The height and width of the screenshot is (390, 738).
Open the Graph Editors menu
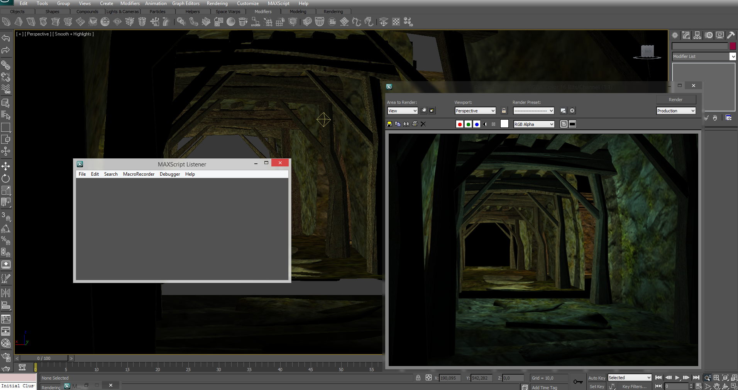(x=186, y=3)
